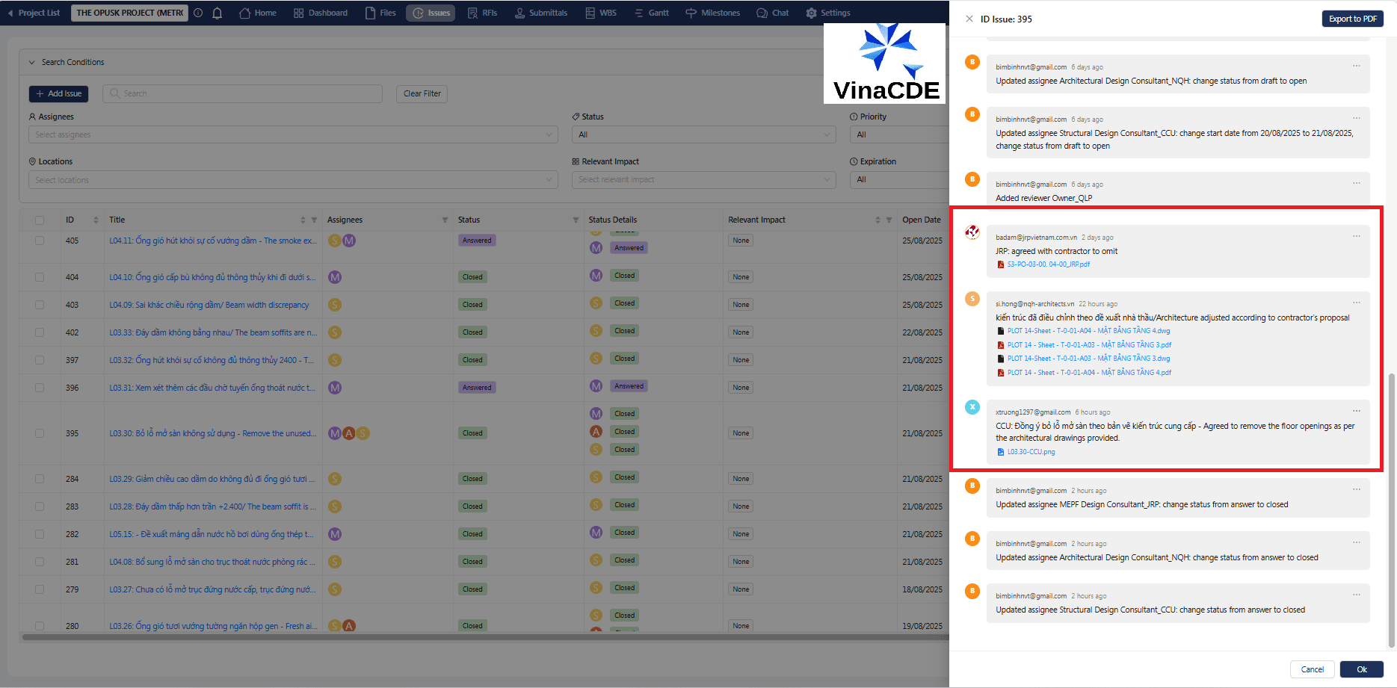Open more options for xtruong1297 comment
The image size is (1397, 688).
coord(1356,412)
